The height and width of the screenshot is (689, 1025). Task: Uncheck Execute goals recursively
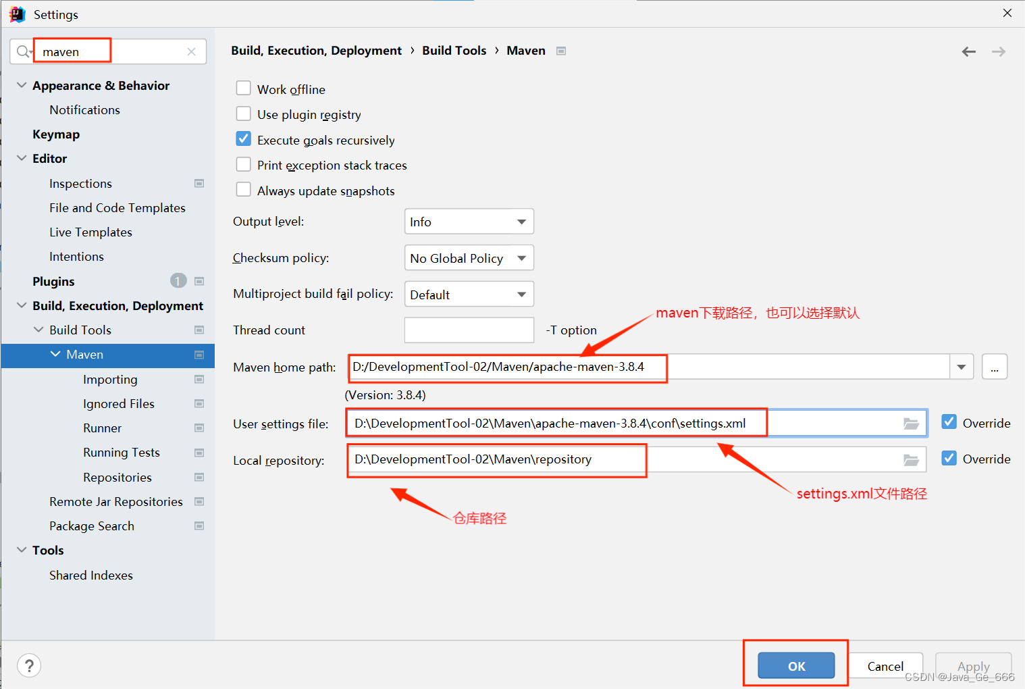pyautogui.click(x=244, y=139)
